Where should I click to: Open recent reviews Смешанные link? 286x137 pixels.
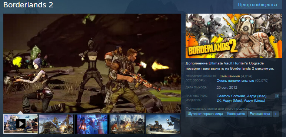(230, 76)
